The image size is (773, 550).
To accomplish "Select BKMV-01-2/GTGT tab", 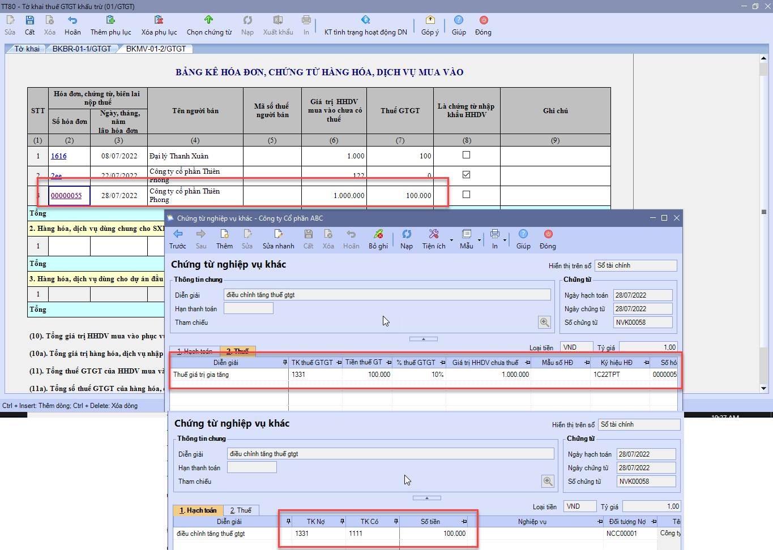I will click(x=156, y=49).
